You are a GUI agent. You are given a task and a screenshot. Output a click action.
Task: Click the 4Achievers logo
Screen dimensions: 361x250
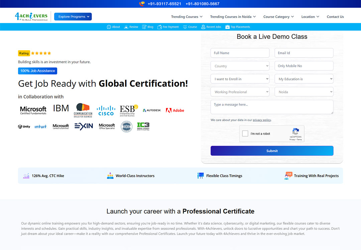(31, 16)
